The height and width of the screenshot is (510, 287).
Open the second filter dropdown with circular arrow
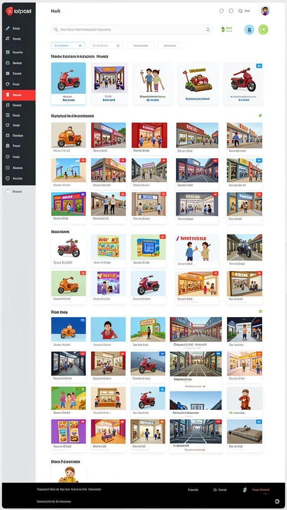106,45
